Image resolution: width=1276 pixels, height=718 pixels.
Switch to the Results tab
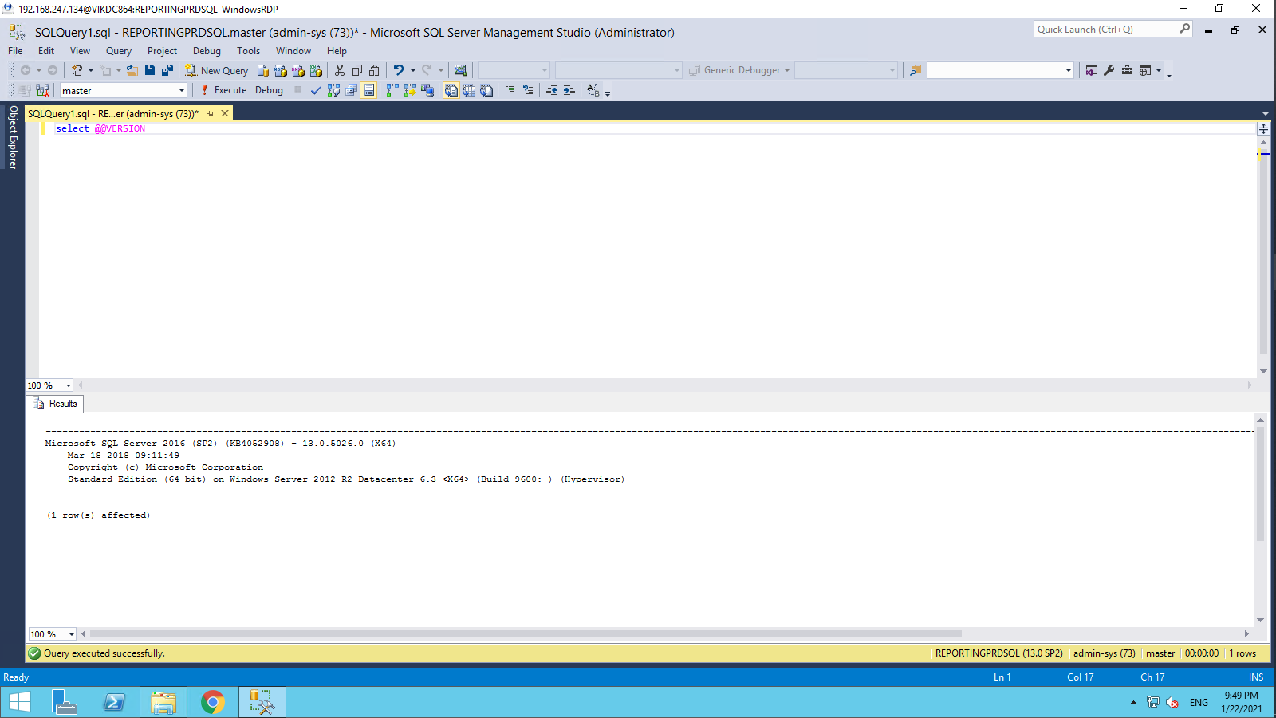click(x=55, y=404)
